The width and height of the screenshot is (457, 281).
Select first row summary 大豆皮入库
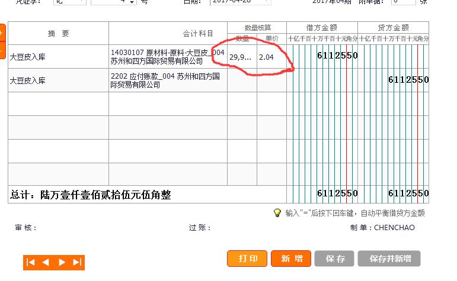point(58,57)
